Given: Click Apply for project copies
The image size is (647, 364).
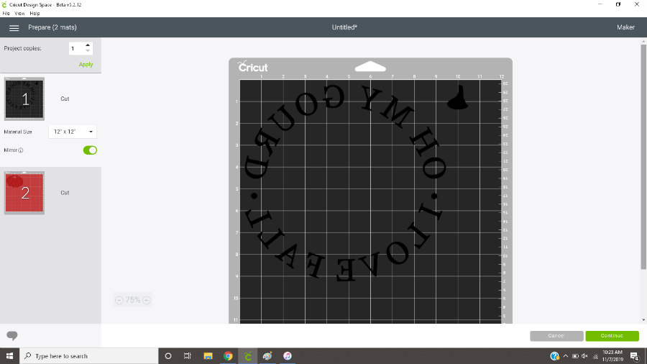Looking at the screenshot, I should click(86, 65).
